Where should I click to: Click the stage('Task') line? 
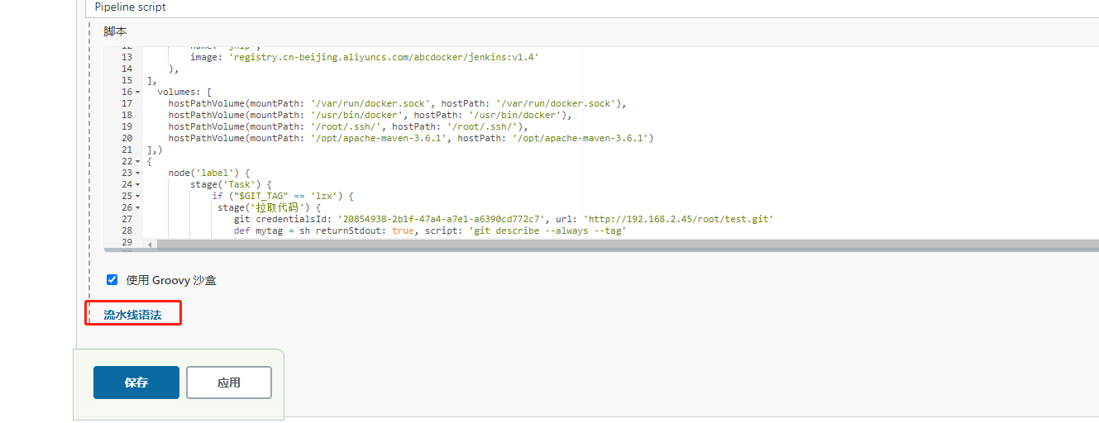point(231,184)
